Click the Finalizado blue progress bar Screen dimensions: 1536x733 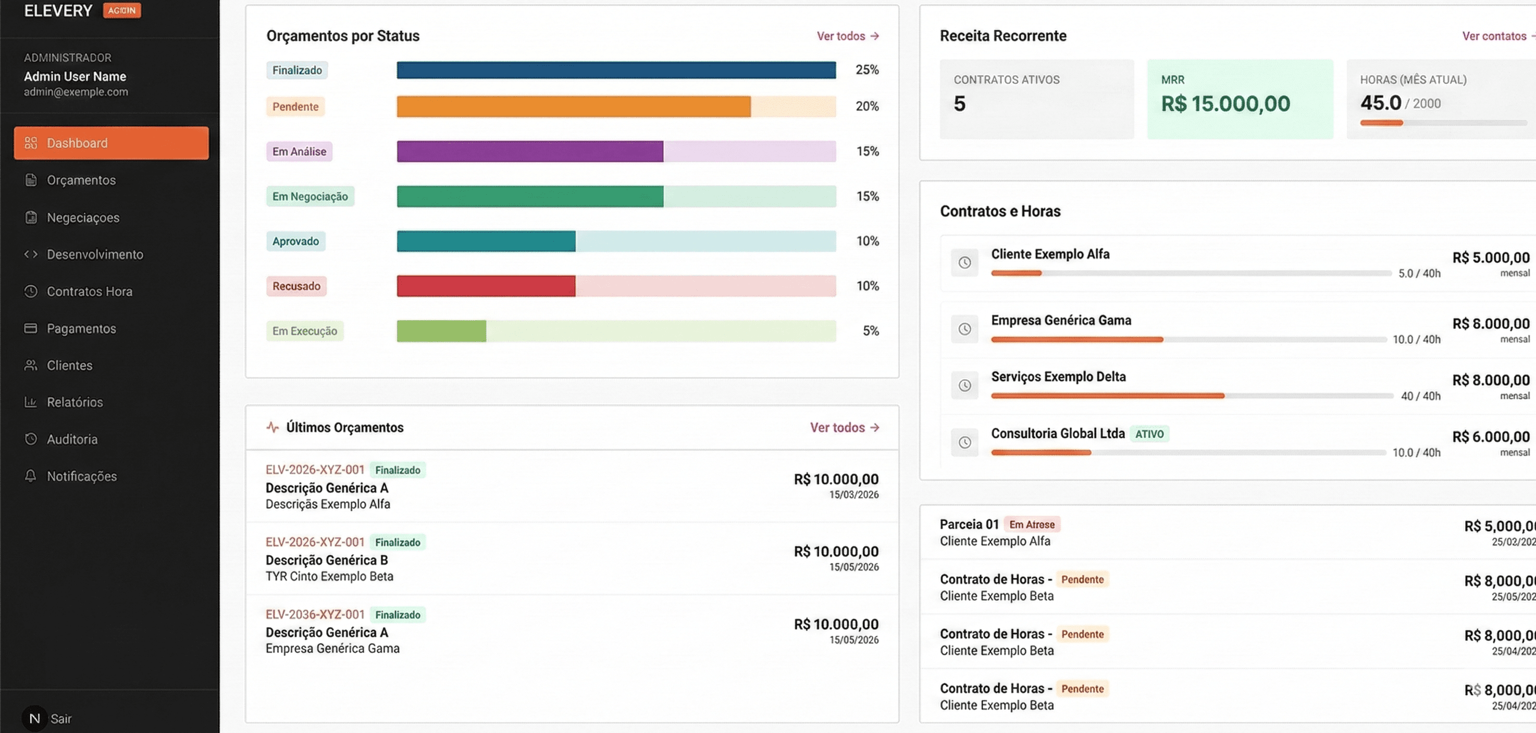click(616, 70)
